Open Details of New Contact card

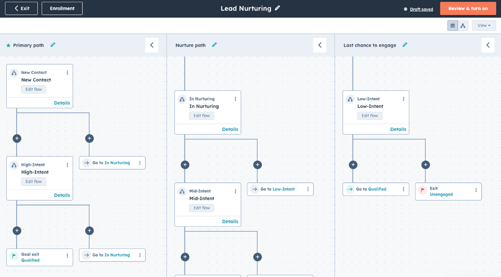coord(62,103)
